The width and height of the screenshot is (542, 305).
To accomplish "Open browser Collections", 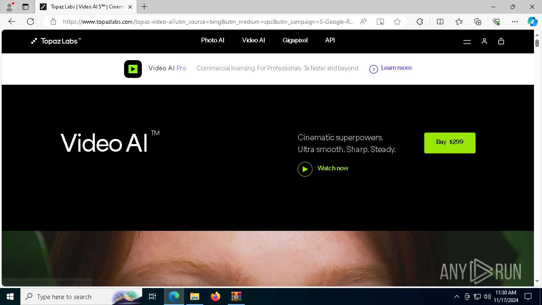I will (x=478, y=22).
